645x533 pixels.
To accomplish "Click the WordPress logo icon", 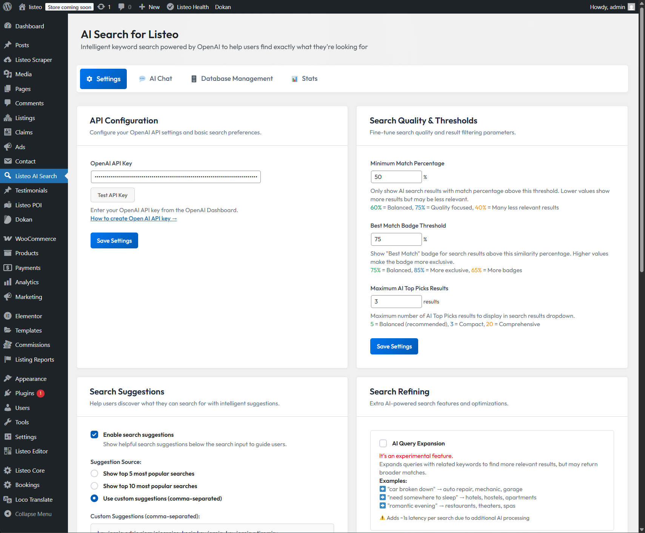I will click(x=8, y=7).
